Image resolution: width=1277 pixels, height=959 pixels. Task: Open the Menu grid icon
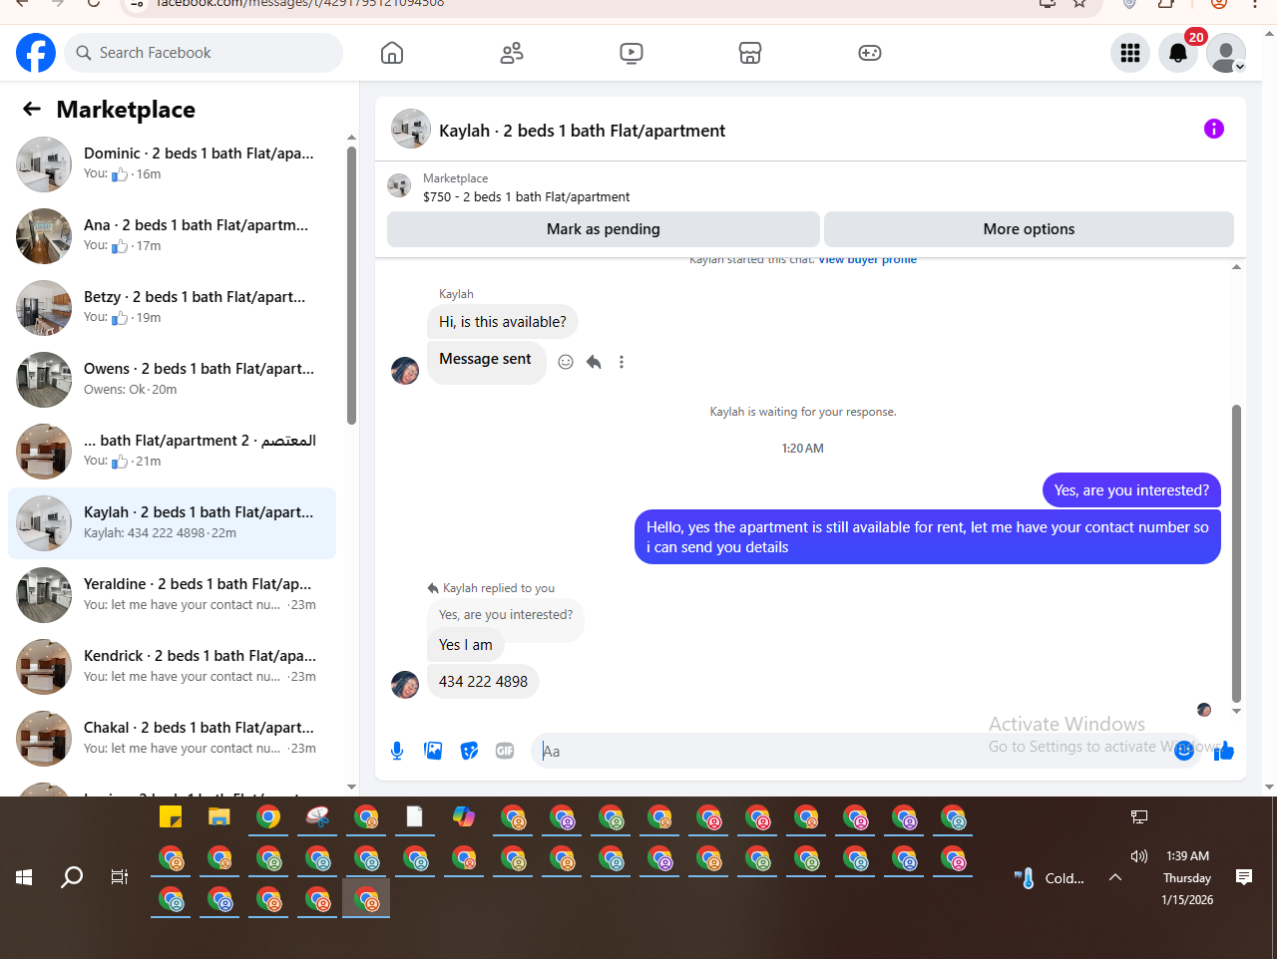1130,53
